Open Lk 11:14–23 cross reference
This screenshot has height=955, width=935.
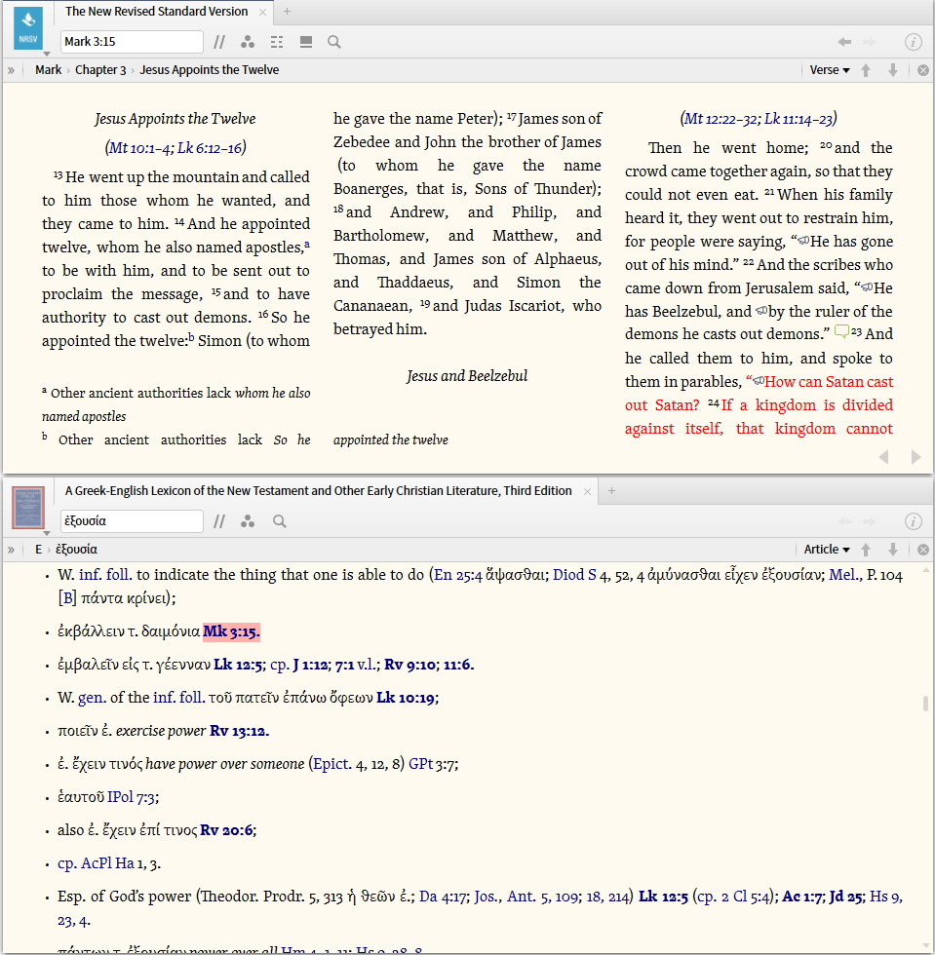click(799, 119)
